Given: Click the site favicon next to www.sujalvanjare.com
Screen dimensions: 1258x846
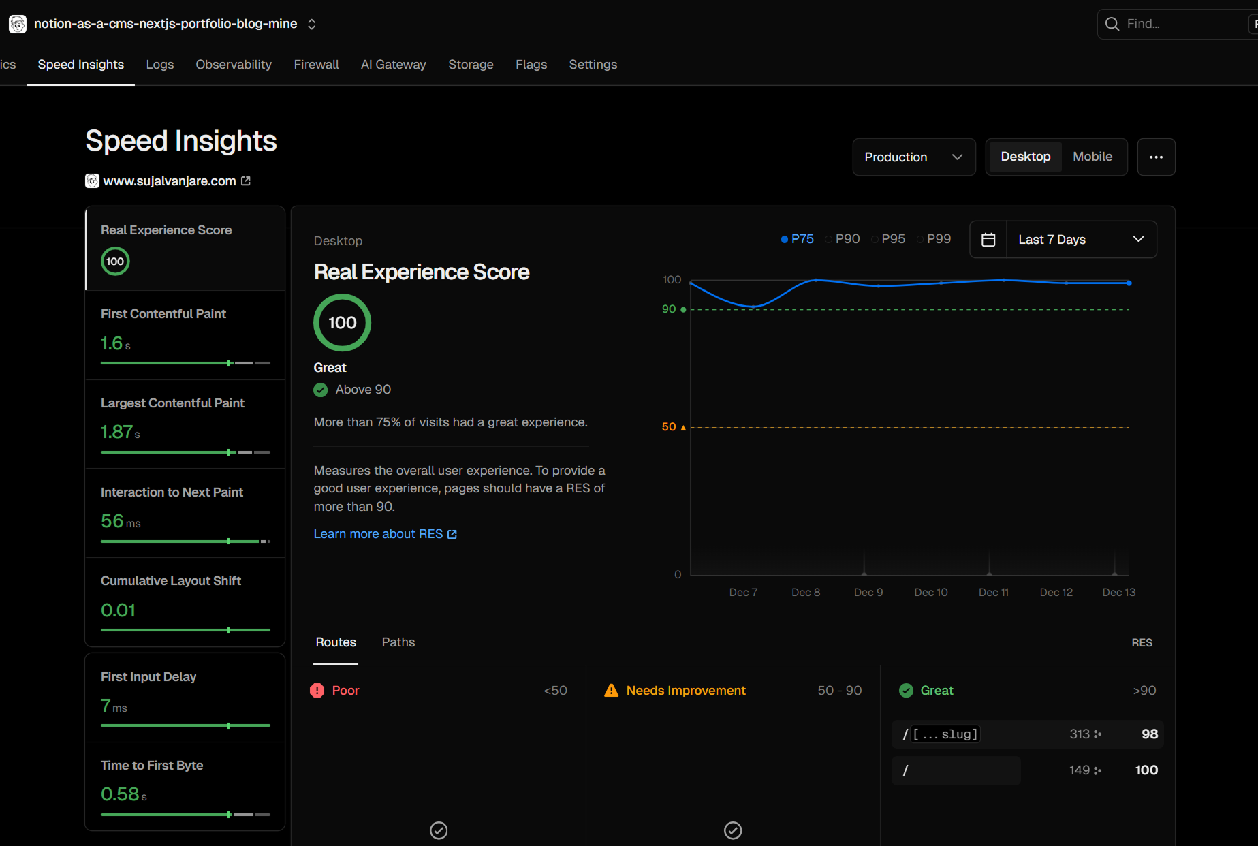Looking at the screenshot, I should [x=91, y=181].
